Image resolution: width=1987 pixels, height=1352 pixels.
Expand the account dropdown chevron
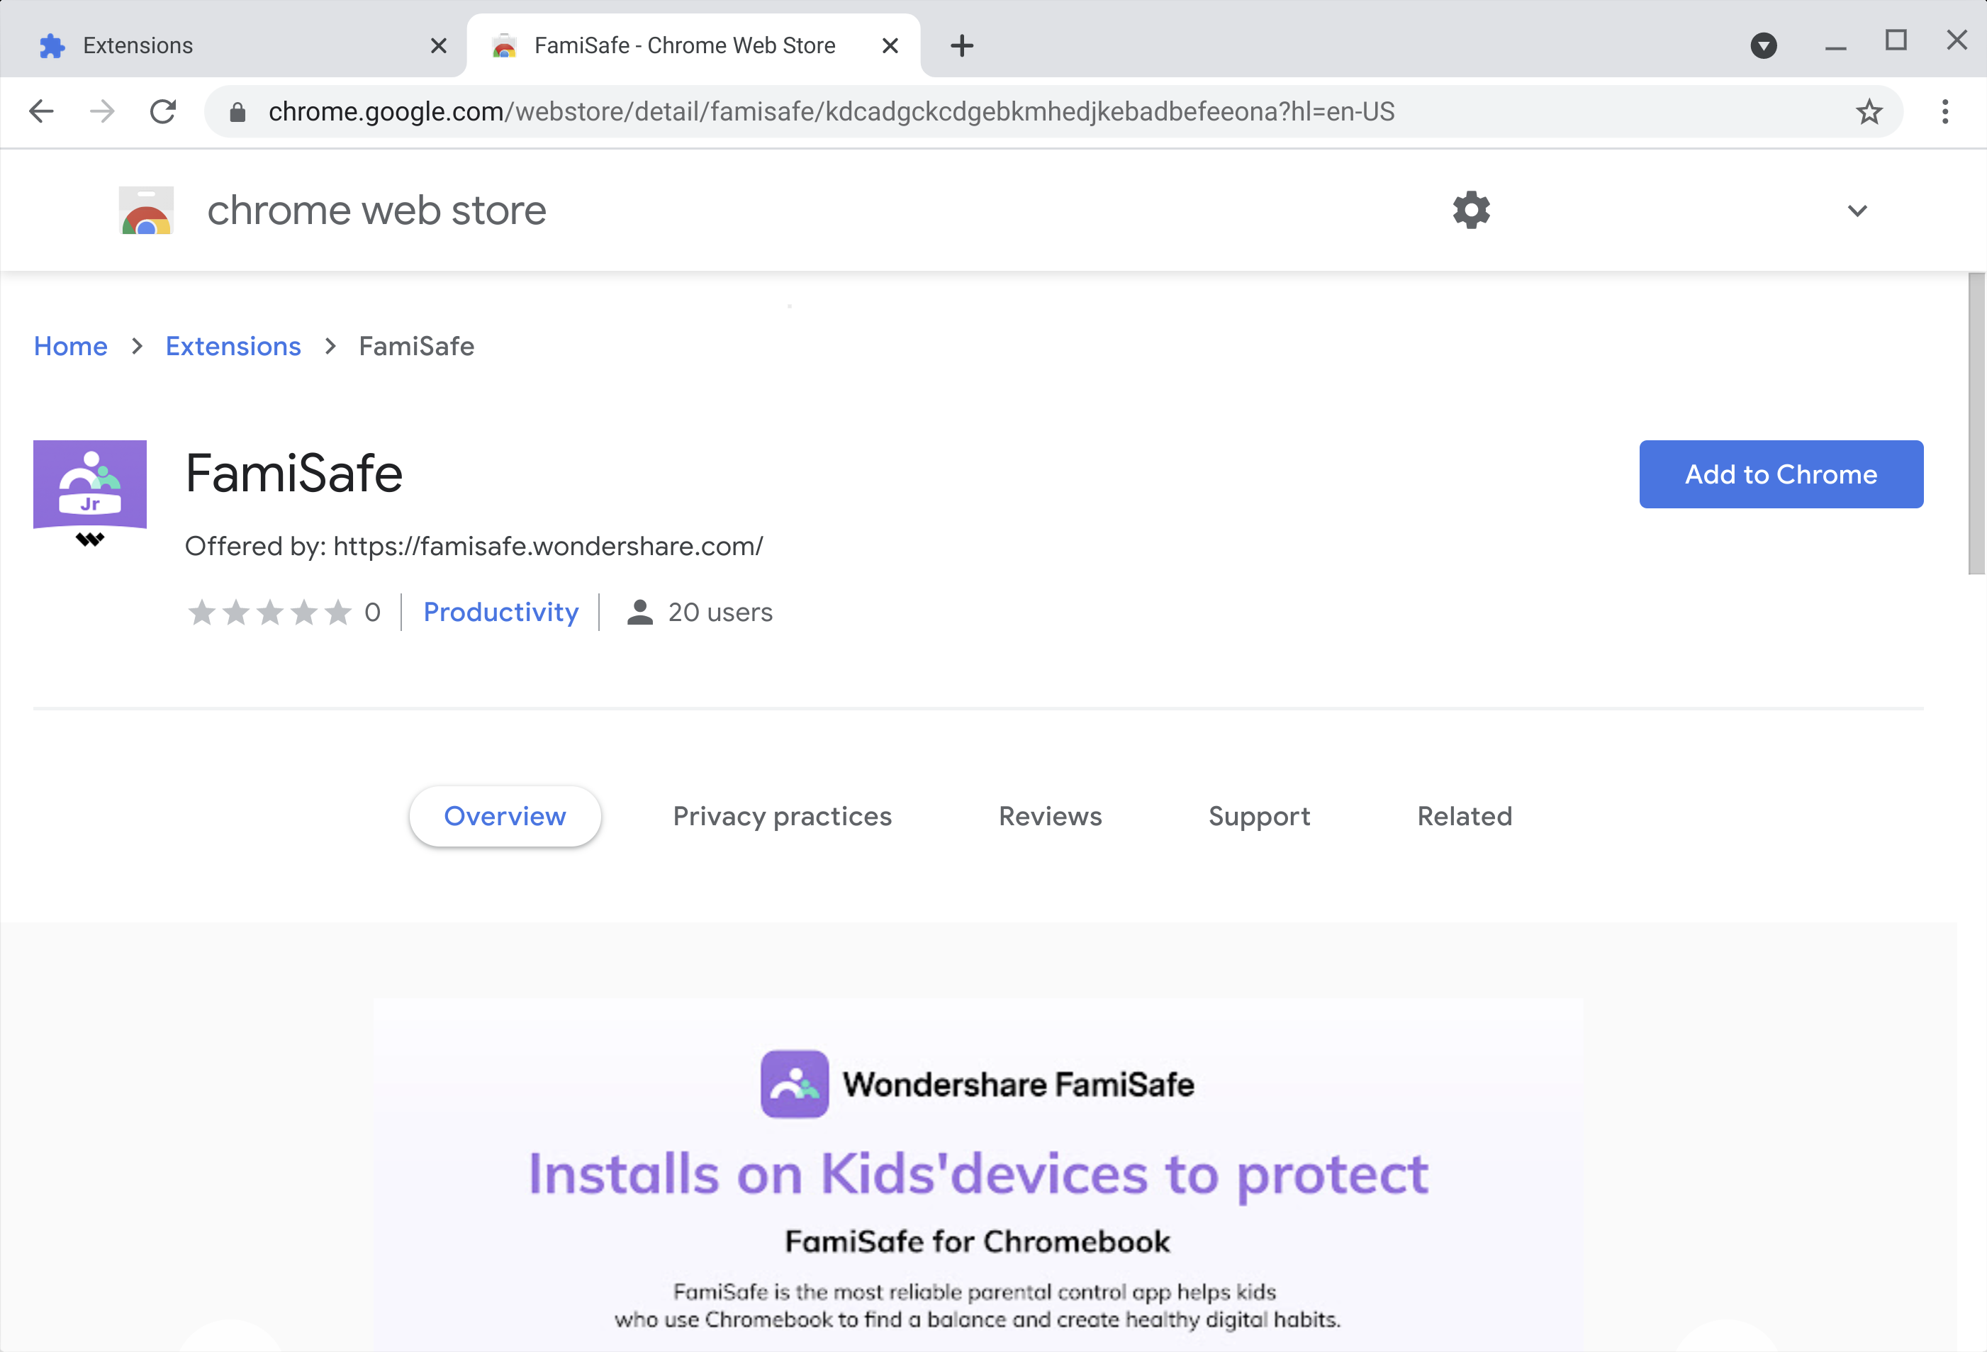coord(1857,211)
